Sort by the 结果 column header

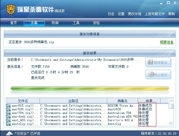(149, 101)
